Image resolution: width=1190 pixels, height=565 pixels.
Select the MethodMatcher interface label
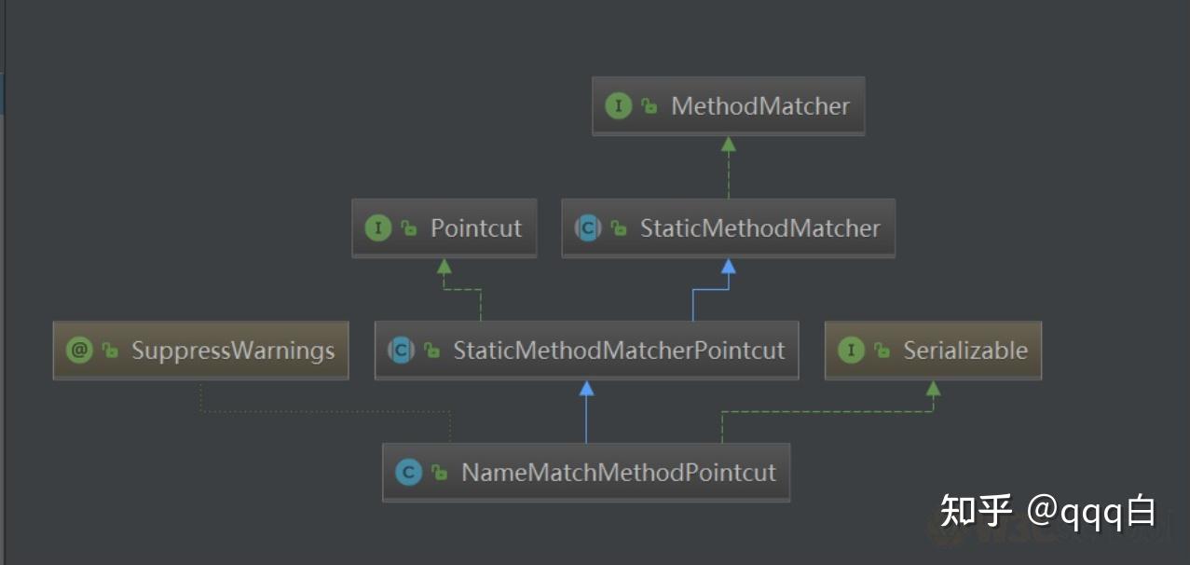pos(760,106)
